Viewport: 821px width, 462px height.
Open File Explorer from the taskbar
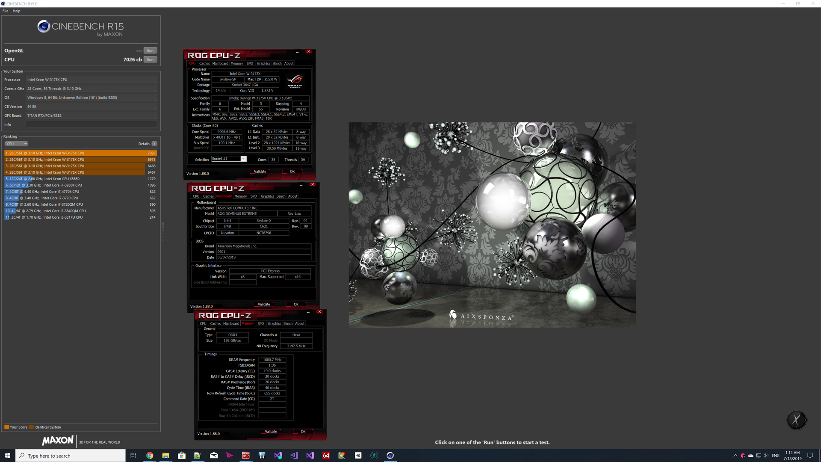tap(165, 456)
